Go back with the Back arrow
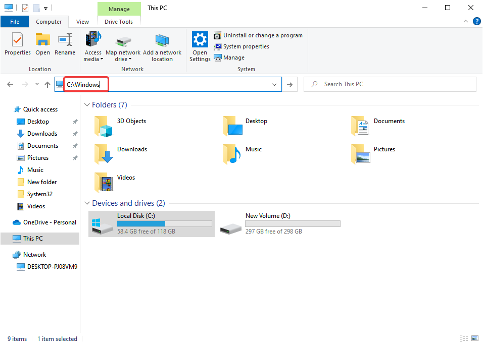The image size is (483, 345). (10, 84)
